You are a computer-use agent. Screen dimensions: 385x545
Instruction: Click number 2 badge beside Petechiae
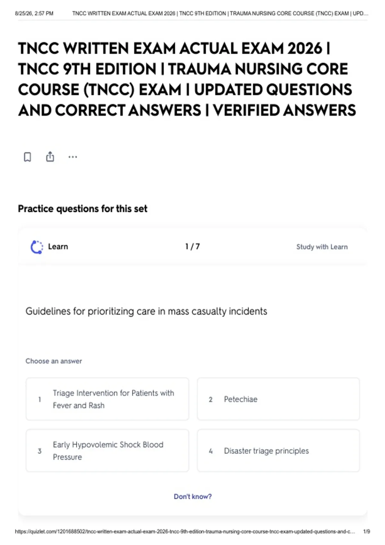pyautogui.click(x=210, y=399)
